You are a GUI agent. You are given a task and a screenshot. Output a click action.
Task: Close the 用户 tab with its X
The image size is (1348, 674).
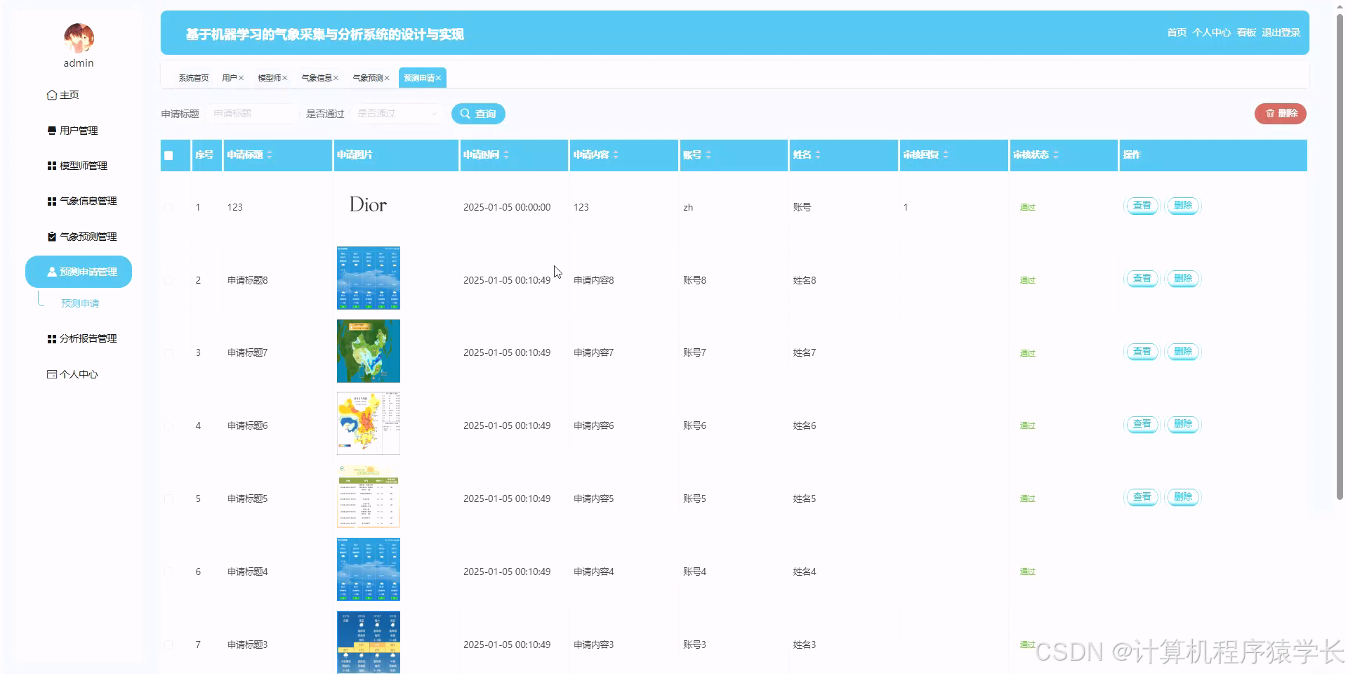241,78
